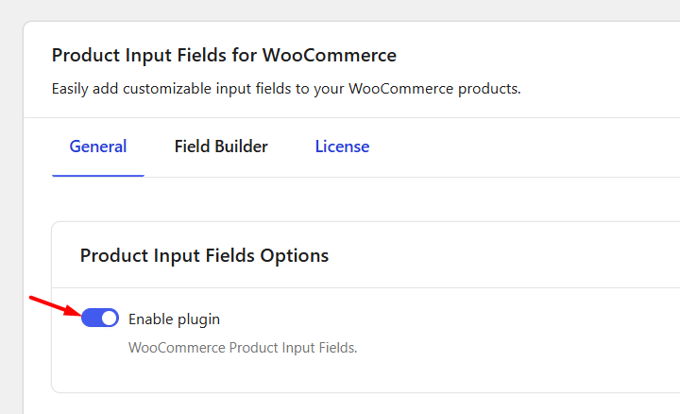Click the white knob of the plugin toggle
This screenshot has width=680, height=414.
109,319
